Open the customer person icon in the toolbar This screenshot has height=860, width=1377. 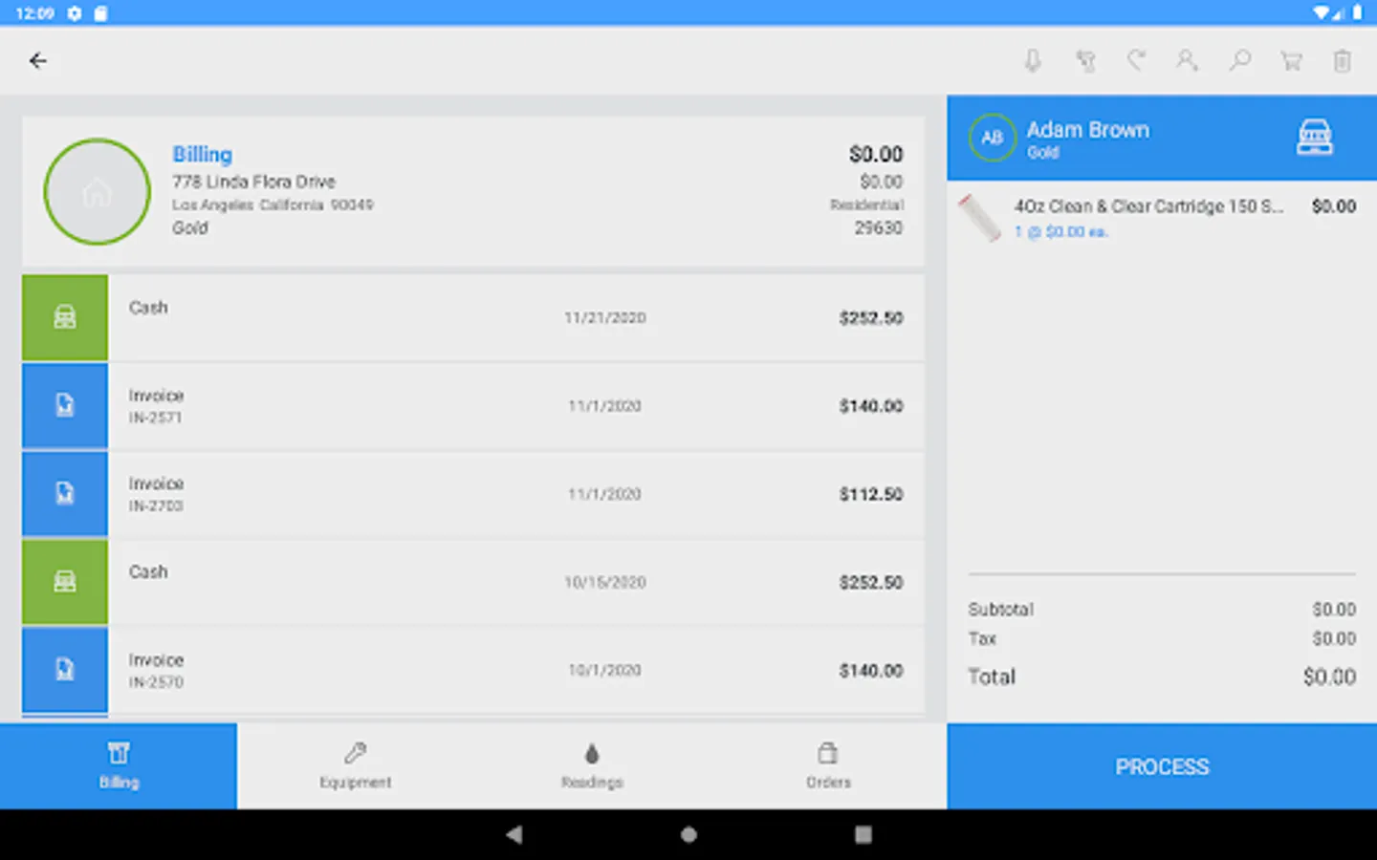point(1187,61)
